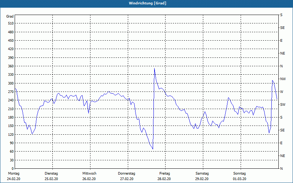Pick the 240 degree axis label

[x=11, y=100]
